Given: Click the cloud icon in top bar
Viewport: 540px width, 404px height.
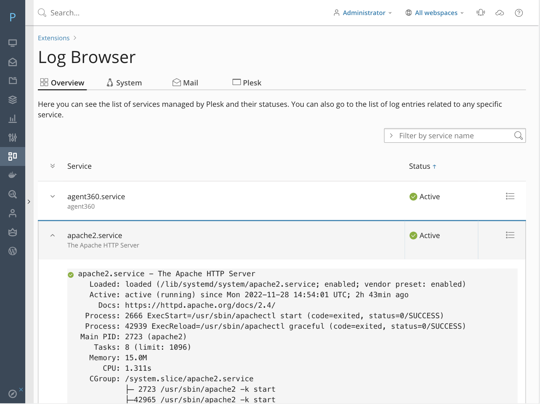Looking at the screenshot, I should tap(499, 13).
